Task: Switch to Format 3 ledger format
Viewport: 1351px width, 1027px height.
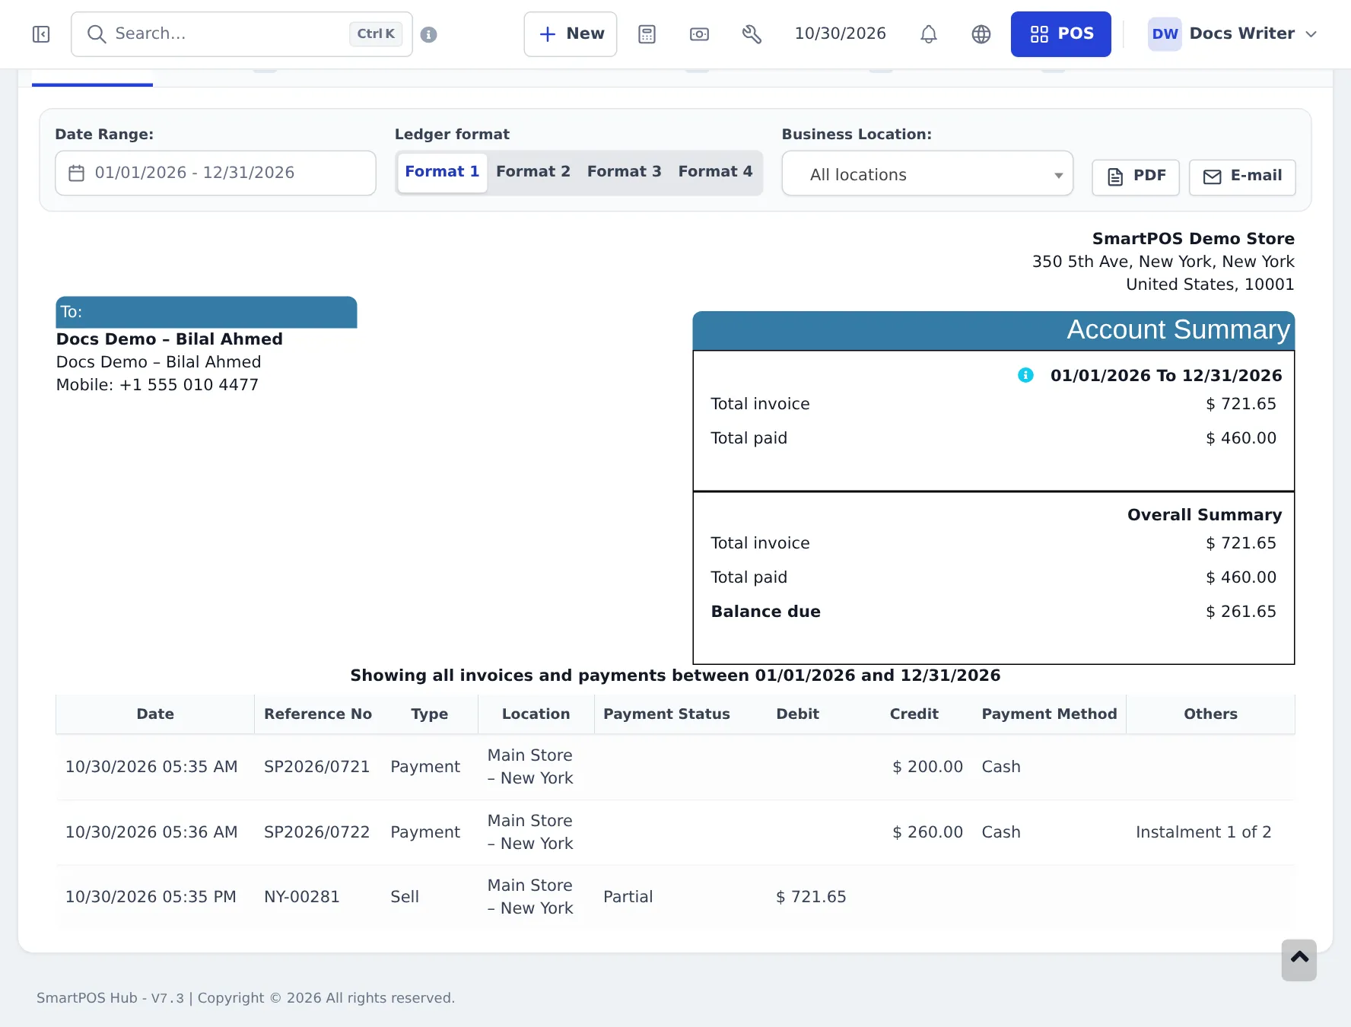Action: click(x=625, y=172)
